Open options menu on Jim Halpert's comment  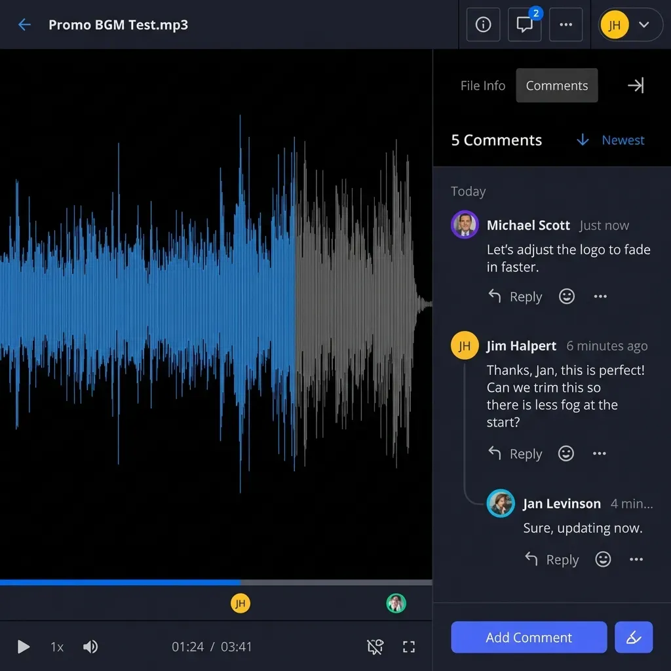(x=599, y=453)
